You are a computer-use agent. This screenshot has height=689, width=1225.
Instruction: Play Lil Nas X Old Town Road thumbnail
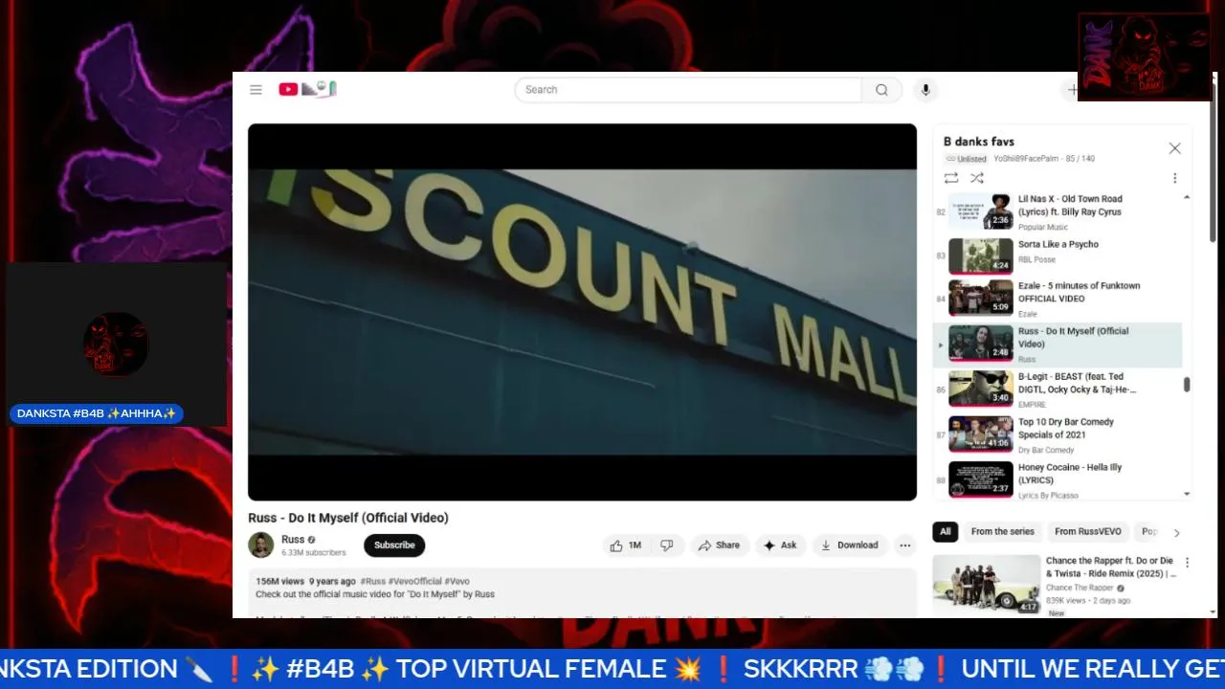pos(980,211)
